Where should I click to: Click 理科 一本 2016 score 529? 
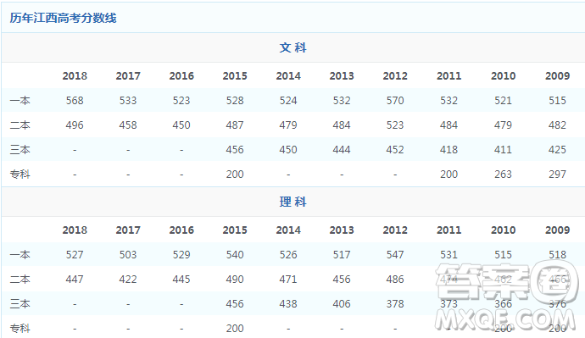click(x=181, y=254)
